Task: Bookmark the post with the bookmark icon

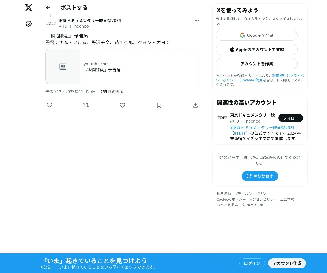Action: pos(159,105)
